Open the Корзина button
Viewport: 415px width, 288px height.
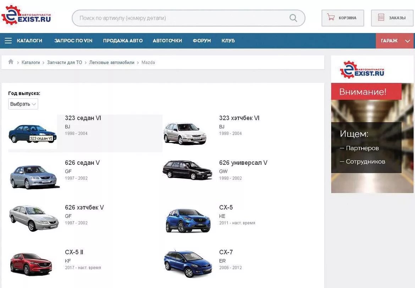pos(343,18)
